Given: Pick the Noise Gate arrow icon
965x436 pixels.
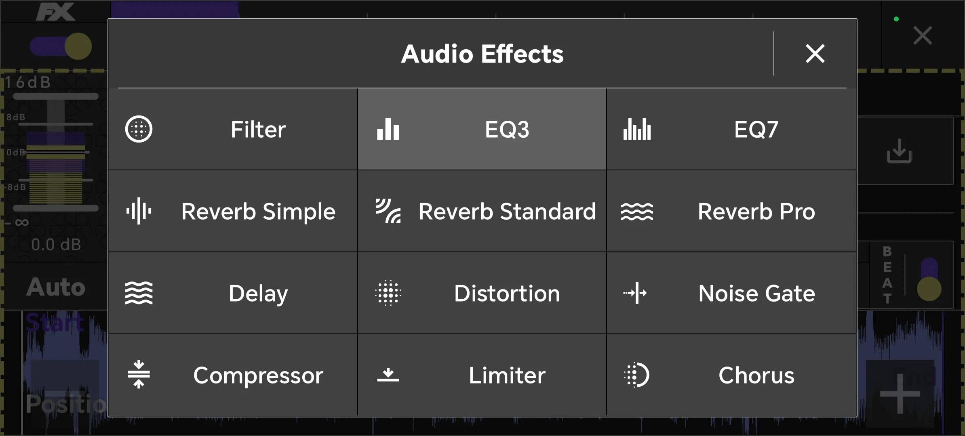Looking at the screenshot, I should [x=635, y=293].
